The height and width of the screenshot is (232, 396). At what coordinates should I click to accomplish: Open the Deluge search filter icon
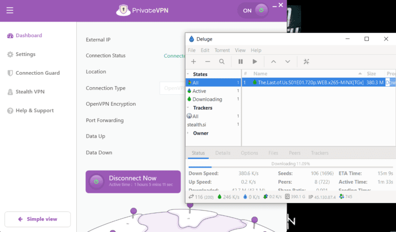(x=222, y=62)
